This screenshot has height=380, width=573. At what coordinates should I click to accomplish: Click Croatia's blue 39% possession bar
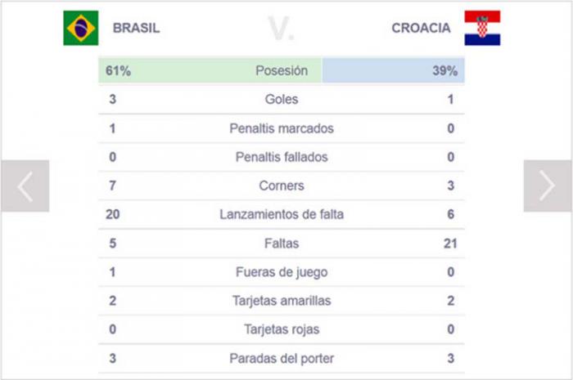pyautogui.click(x=393, y=70)
